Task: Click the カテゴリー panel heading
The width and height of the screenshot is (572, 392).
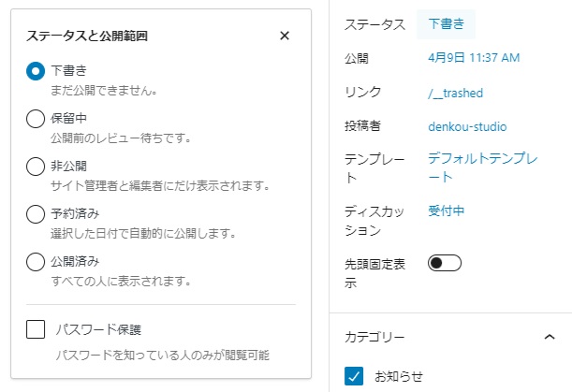Action: pyautogui.click(x=375, y=336)
